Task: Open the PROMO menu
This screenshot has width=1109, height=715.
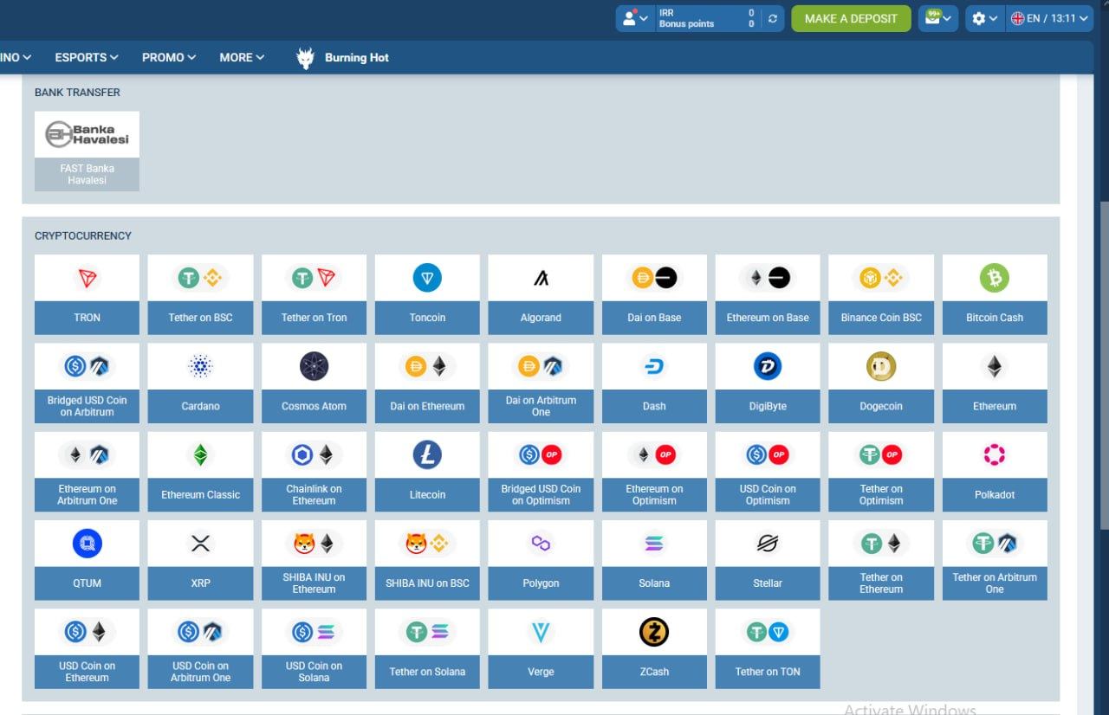Action: pos(169,57)
